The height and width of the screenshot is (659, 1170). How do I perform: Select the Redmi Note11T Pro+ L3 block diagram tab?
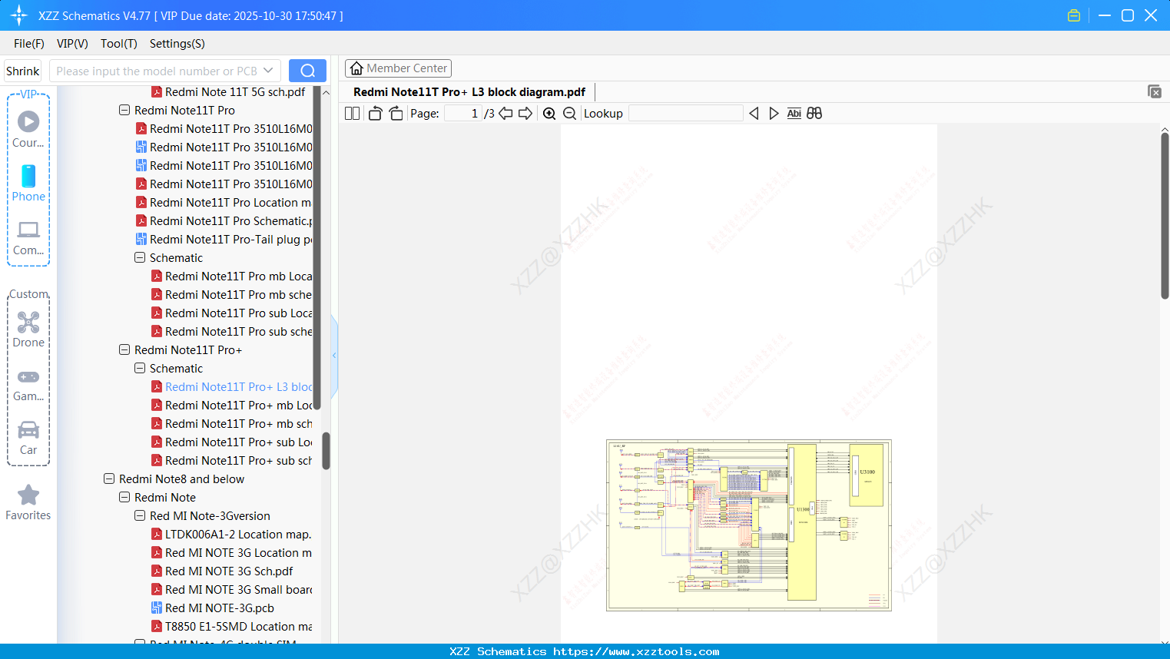[470, 91]
